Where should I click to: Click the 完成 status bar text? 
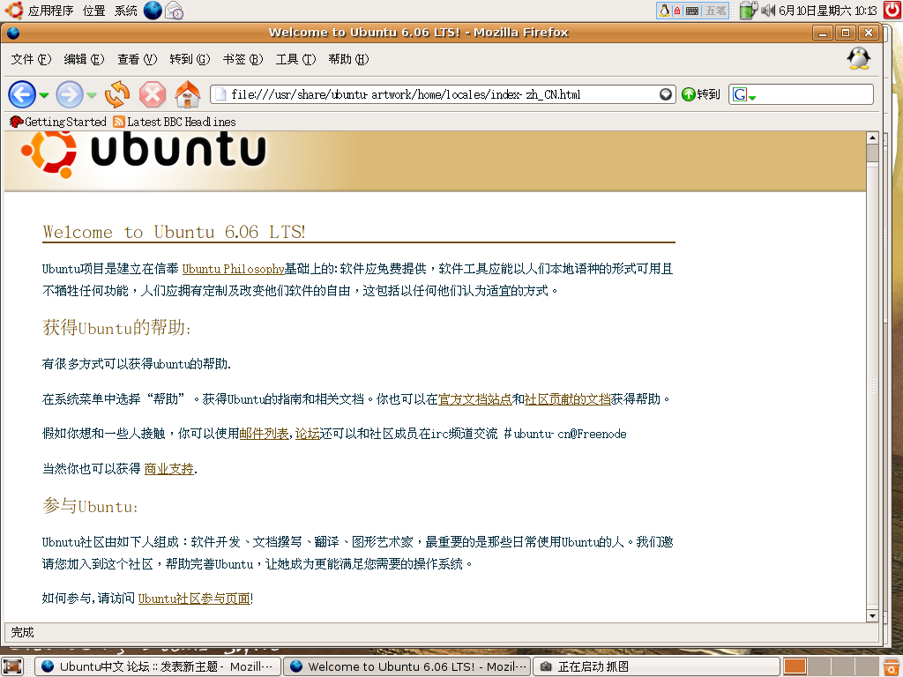[22, 632]
